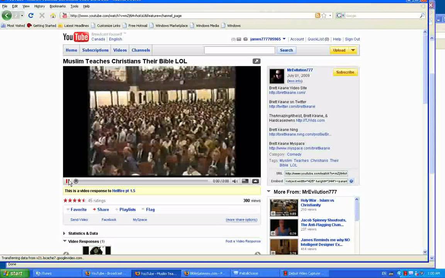445x278 pixels.
Task: Click the QuickList (0) link
Action: point(318,39)
